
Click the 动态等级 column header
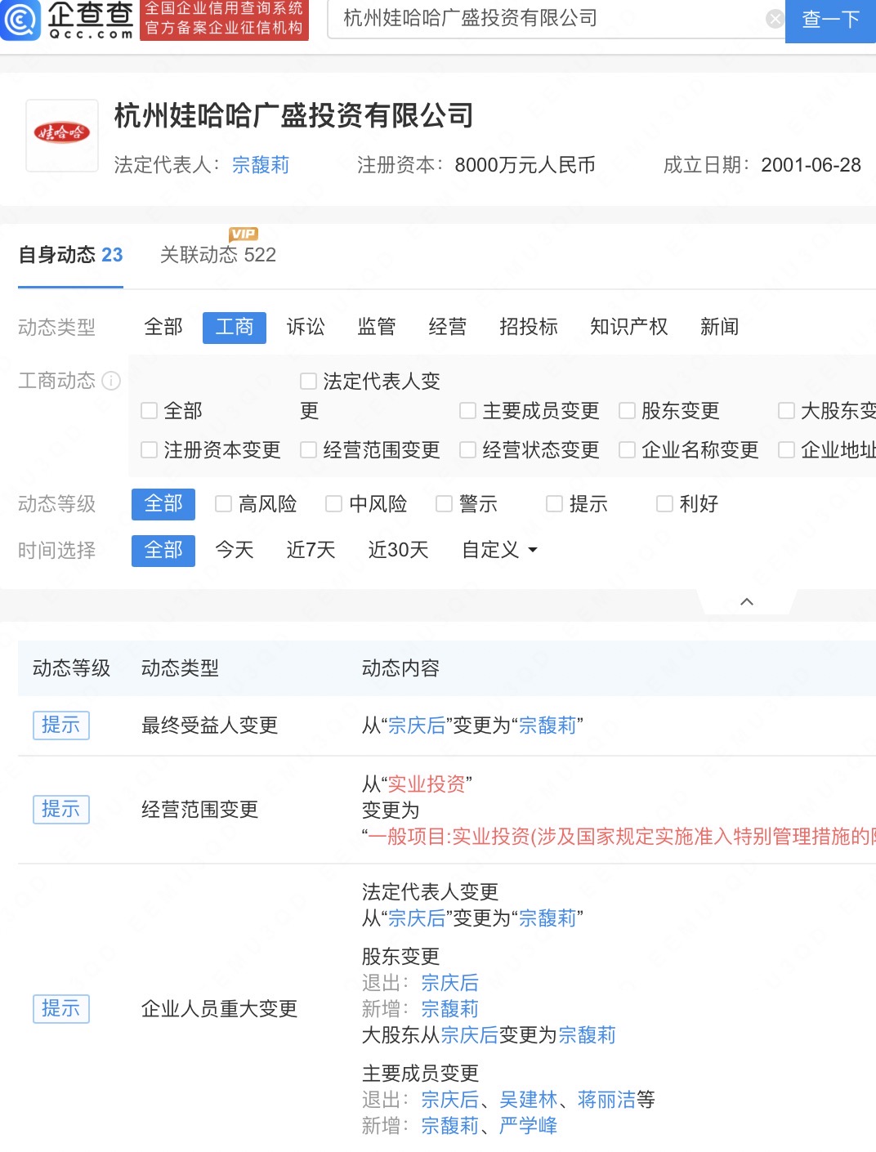tap(71, 668)
